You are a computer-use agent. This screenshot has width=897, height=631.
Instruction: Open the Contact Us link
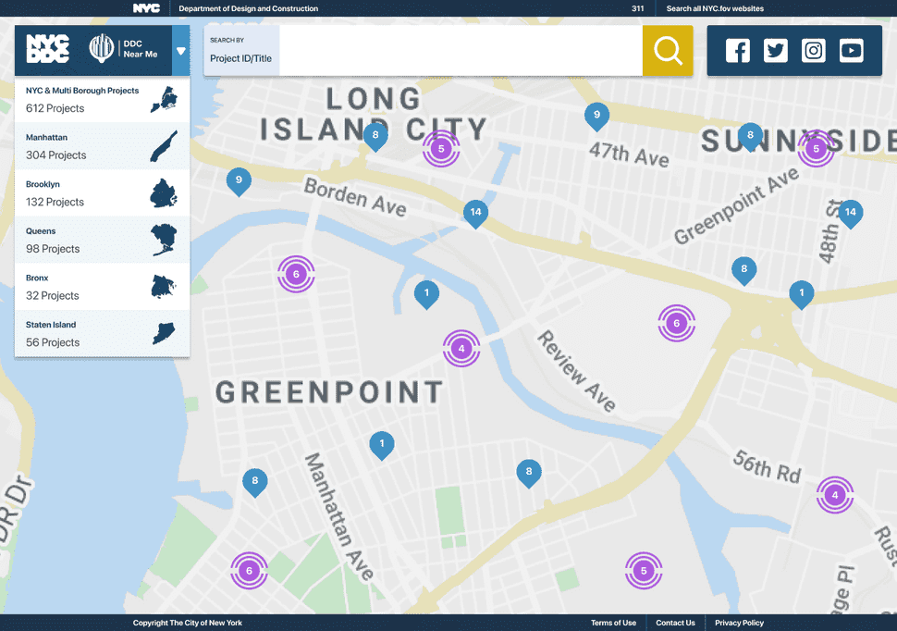[x=676, y=623]
